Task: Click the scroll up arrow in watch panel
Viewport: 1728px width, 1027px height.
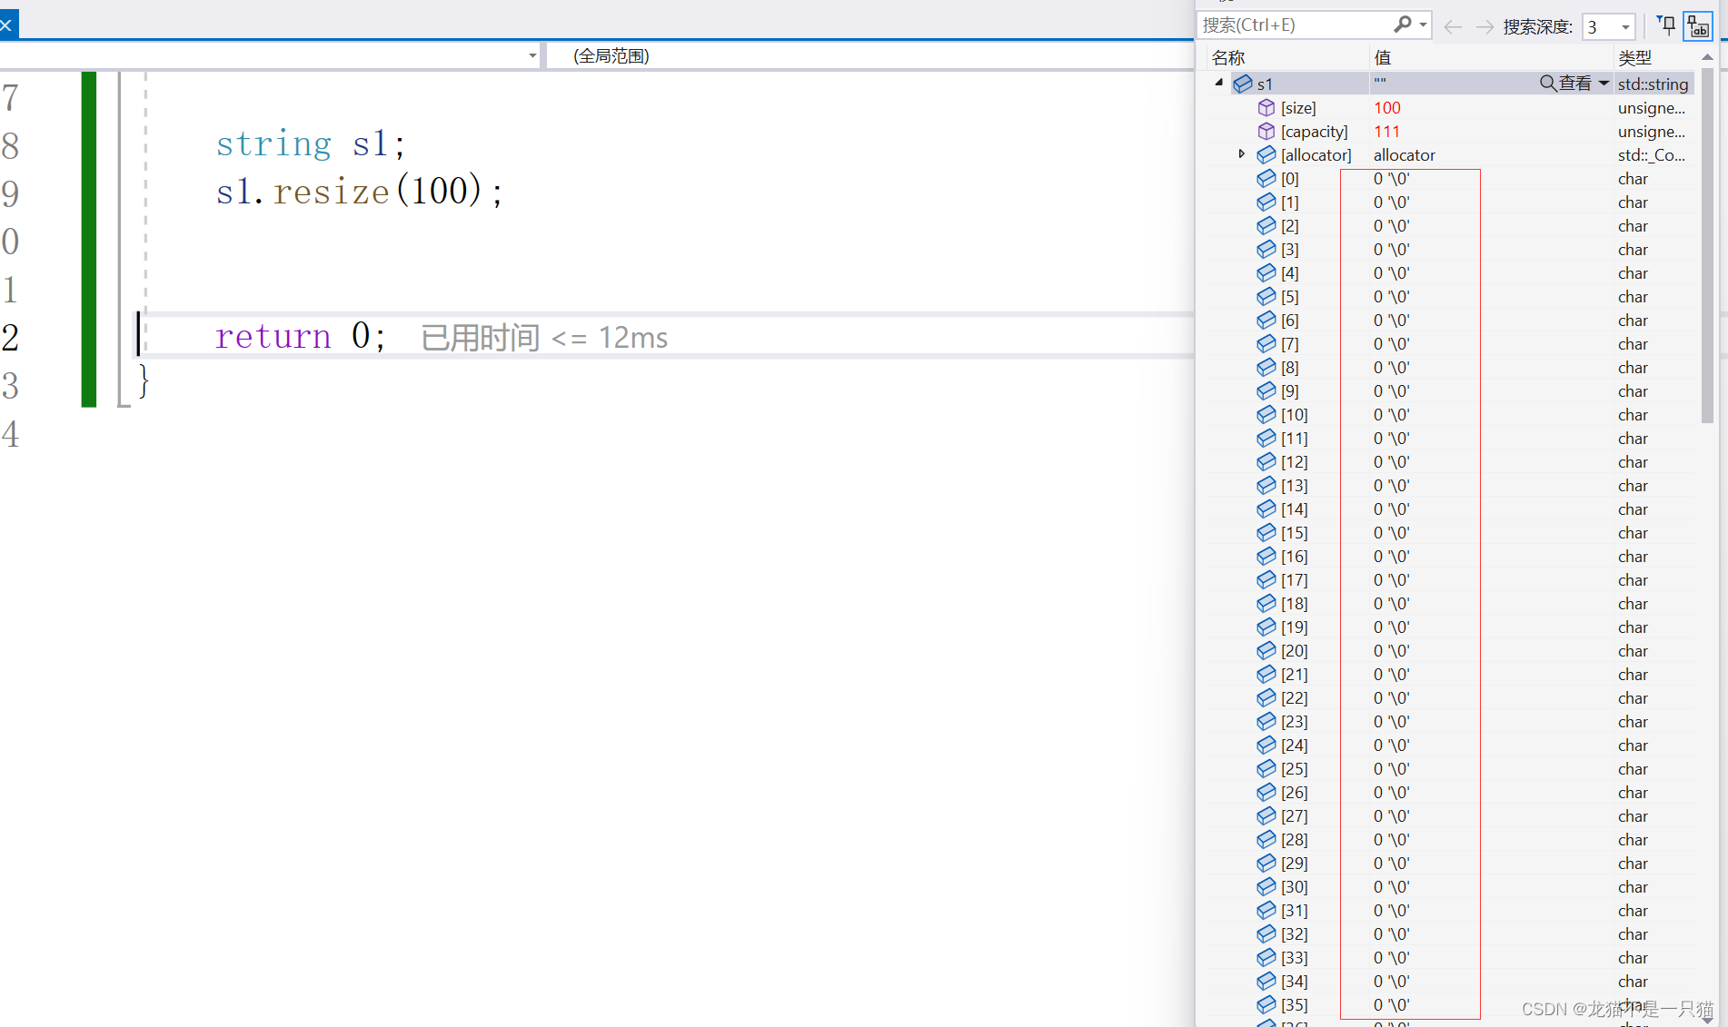Action: coord(1707,57)
